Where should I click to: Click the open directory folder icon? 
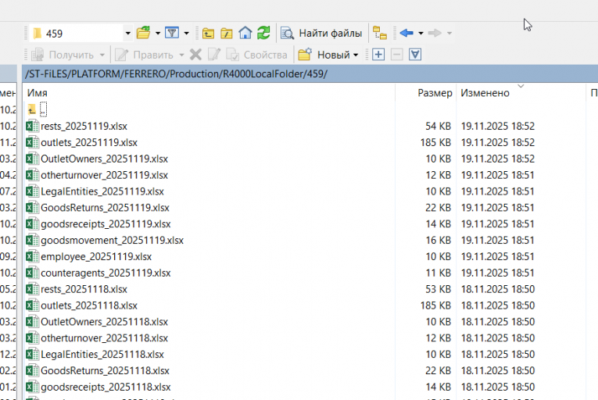143,33
